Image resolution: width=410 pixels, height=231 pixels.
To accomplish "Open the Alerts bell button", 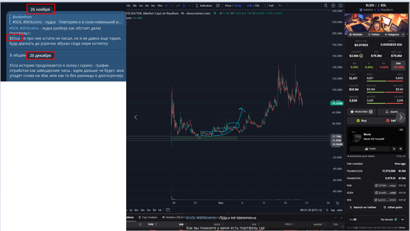I will [392, 112].
